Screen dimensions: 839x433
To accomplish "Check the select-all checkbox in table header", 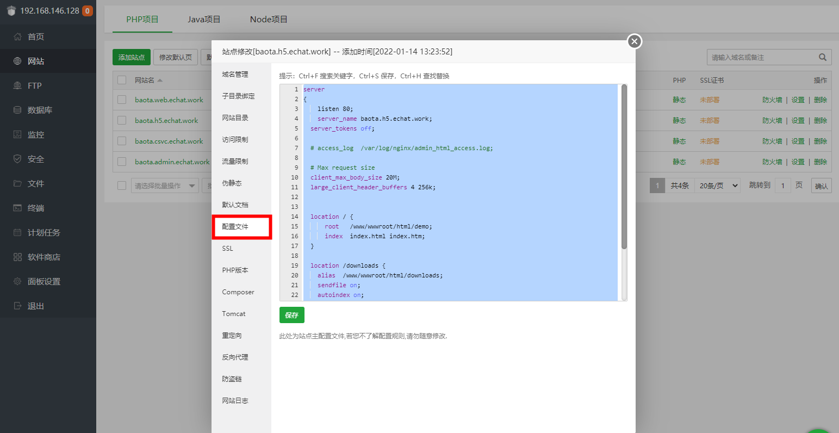I will click(122, 80).
